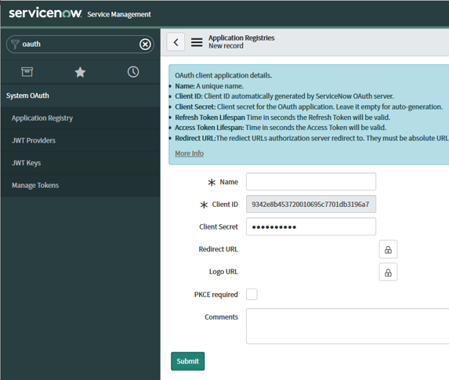
Task: Click the filter funnel icon in navigator
Action: point(15,45)
